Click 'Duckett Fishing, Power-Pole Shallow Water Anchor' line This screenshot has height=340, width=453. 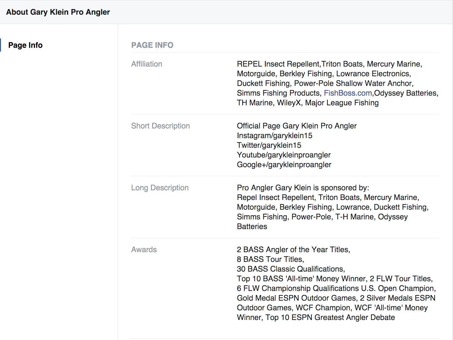point(325,83)
